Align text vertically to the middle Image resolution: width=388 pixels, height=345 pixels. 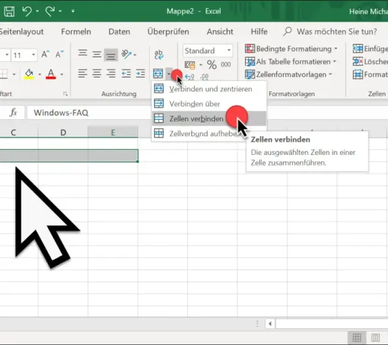click(97, 54)
